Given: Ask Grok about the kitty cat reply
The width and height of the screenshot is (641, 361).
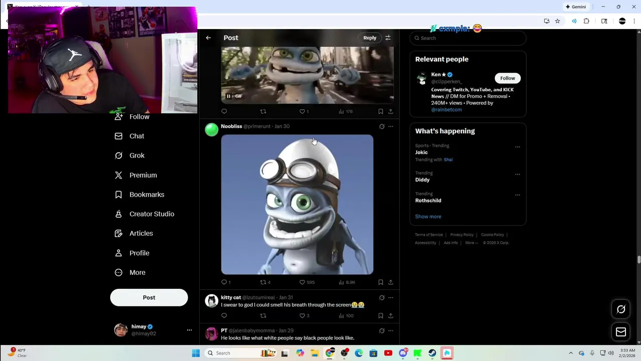Looking at the screenshot, I should (382, 297).
